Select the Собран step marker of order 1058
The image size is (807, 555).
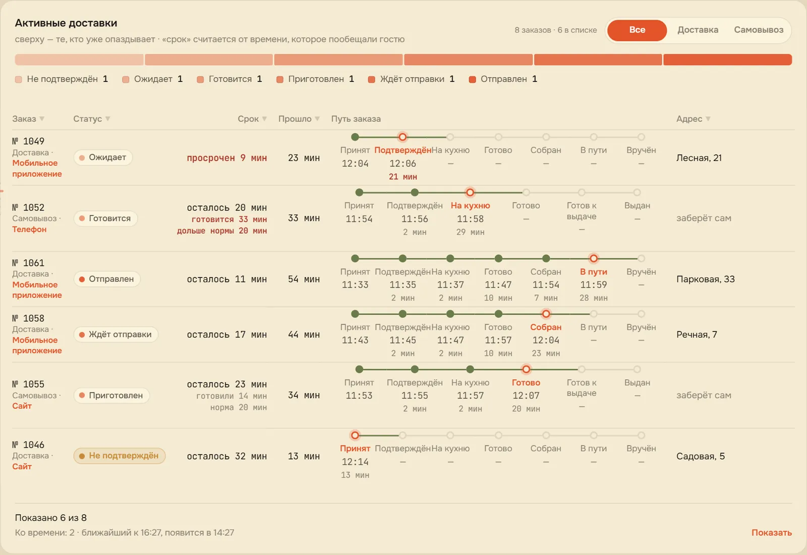[546, 314]
